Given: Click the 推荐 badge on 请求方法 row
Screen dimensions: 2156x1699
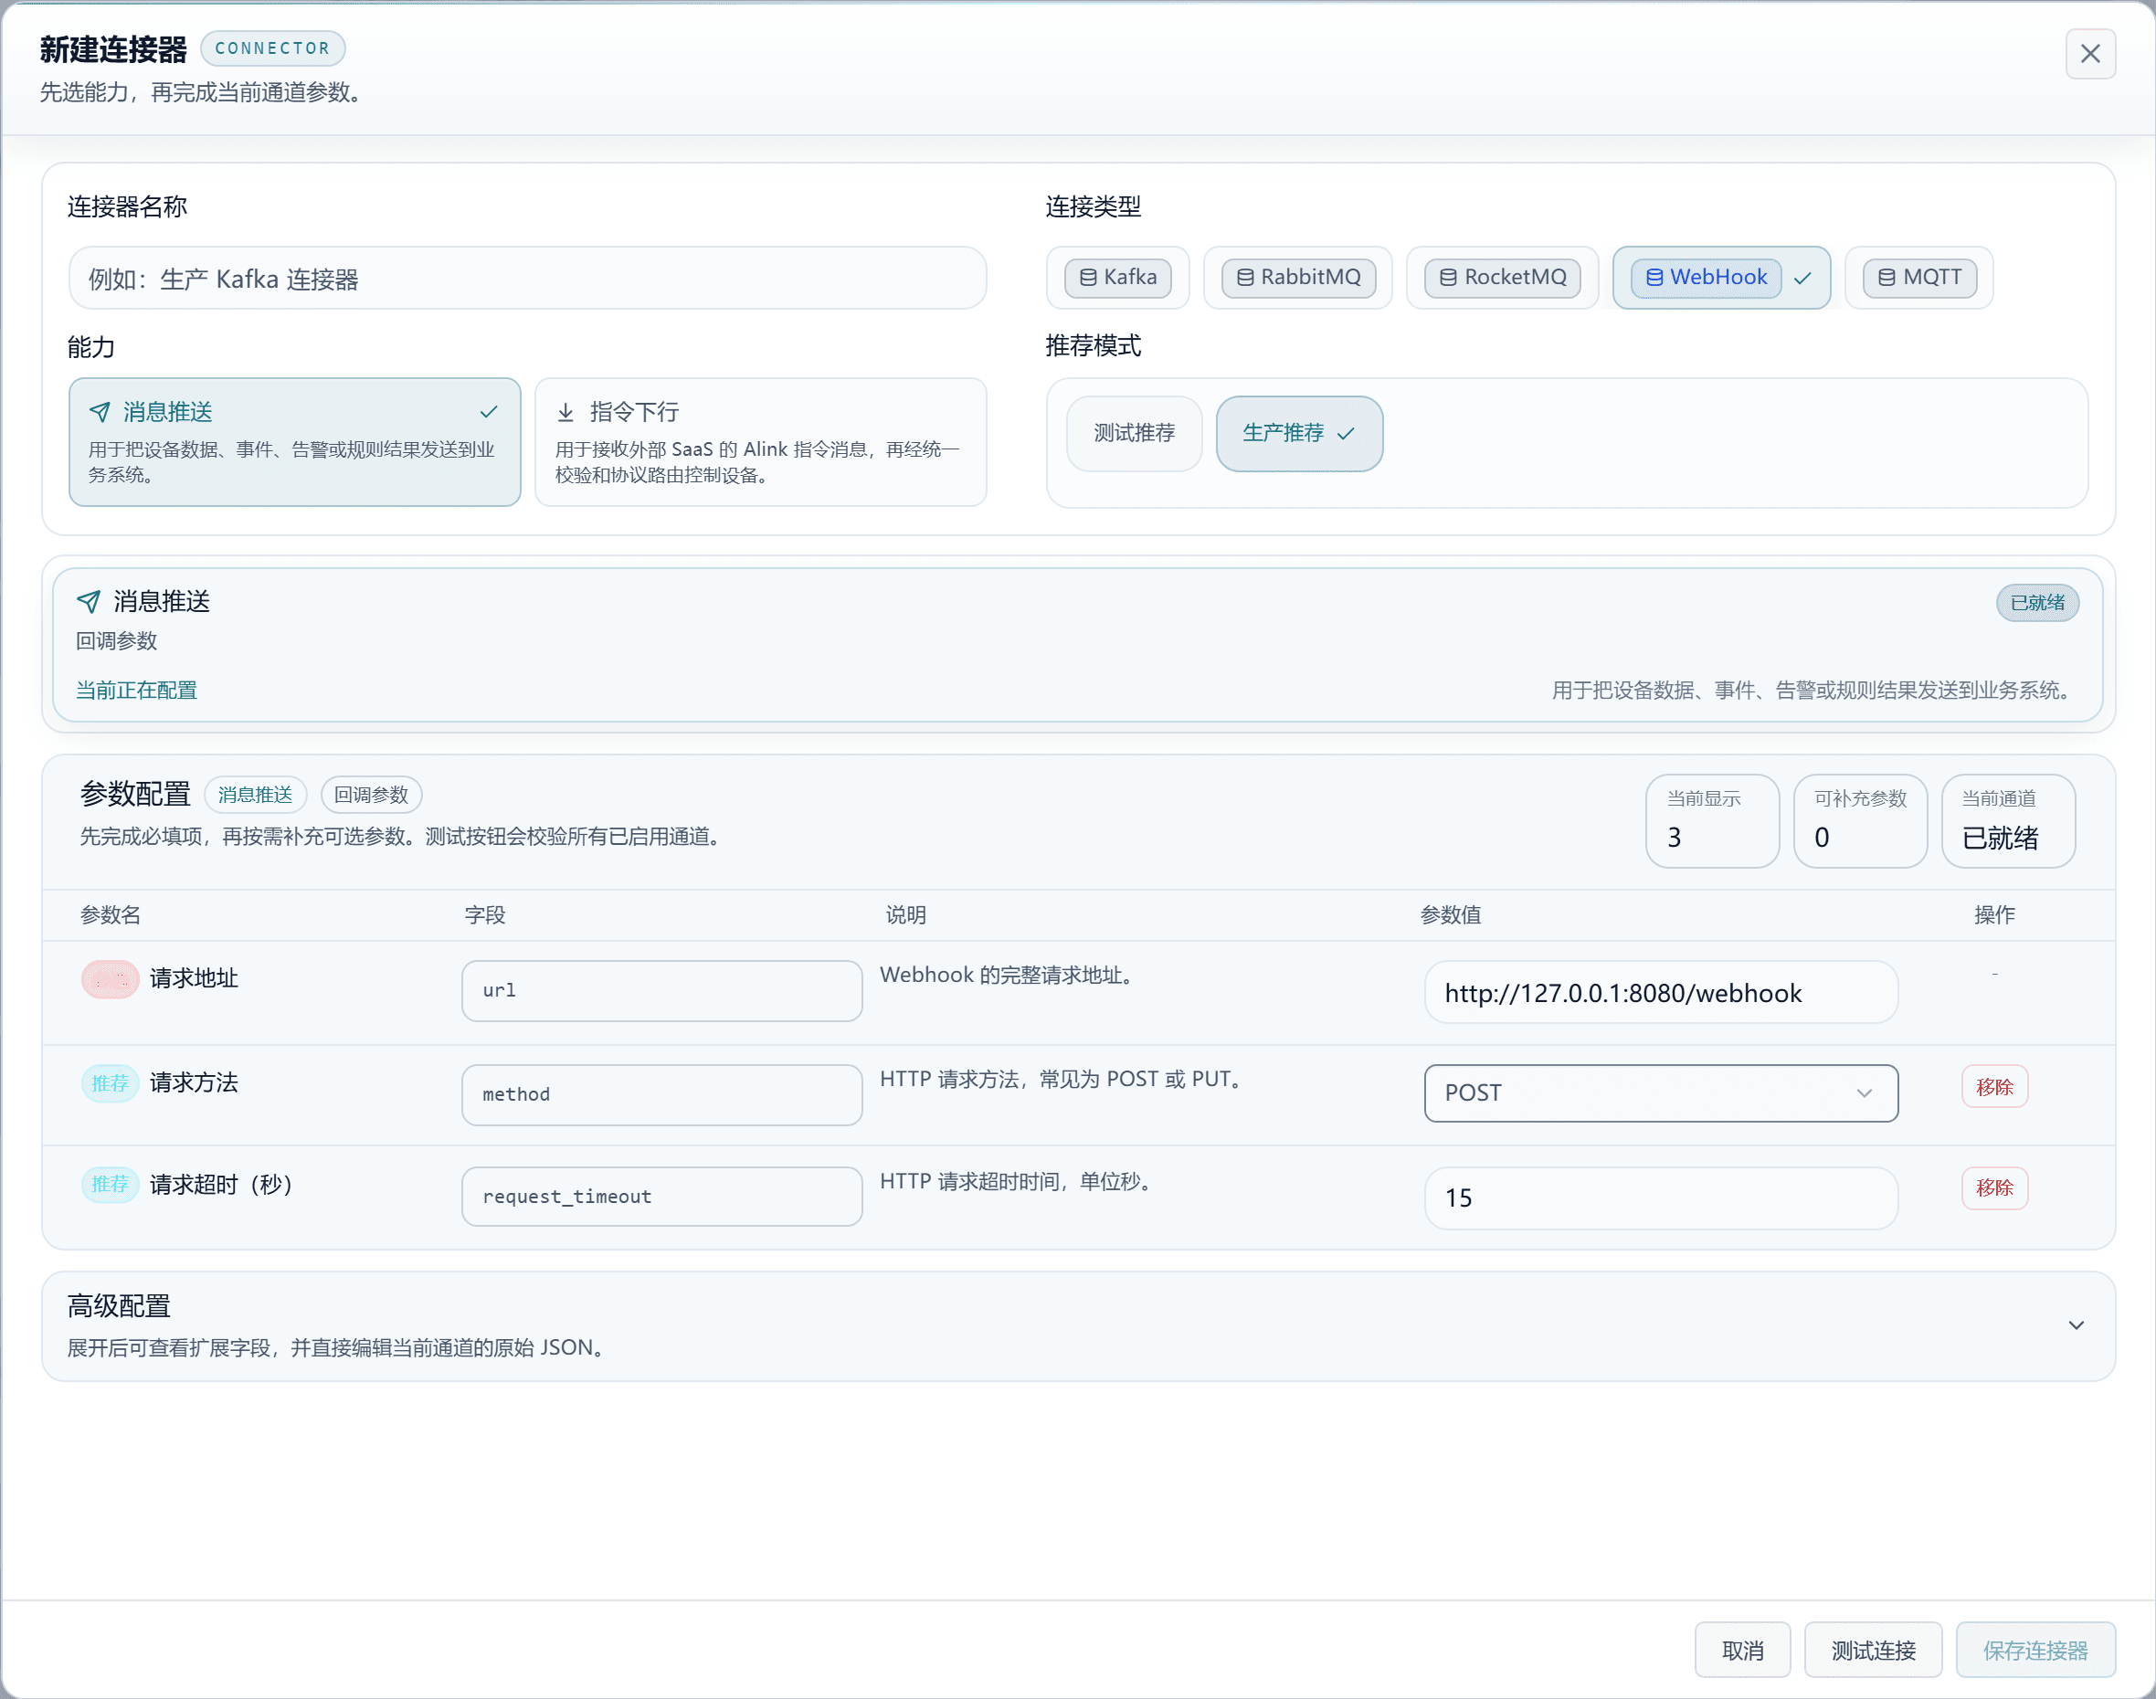Looking at the screenshot, I should coord(110,1083).
